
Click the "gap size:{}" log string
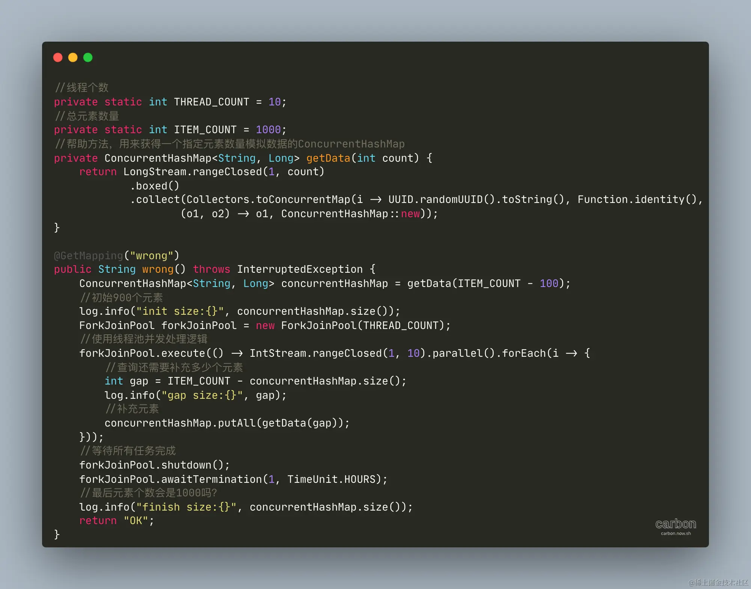(202, 395)
